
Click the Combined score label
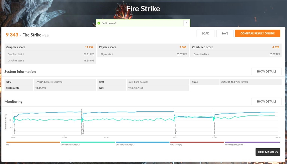(202, 47)
